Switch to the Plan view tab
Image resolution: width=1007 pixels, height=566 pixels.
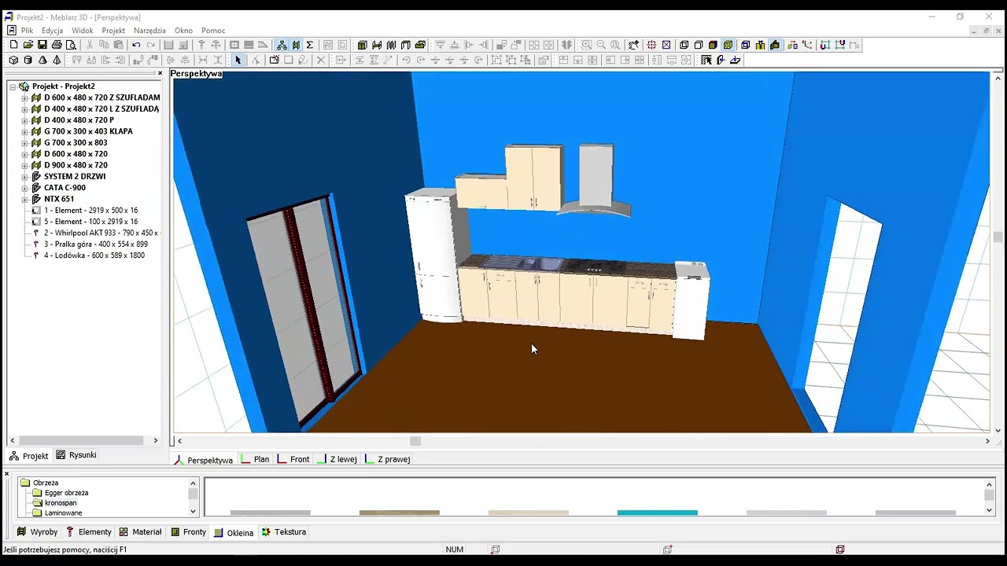pyautogui.click(x=255, y=459)
